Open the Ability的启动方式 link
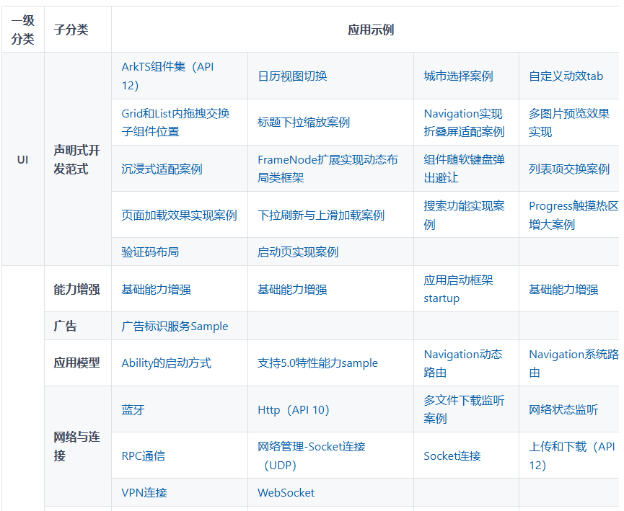 pos(167,363)
